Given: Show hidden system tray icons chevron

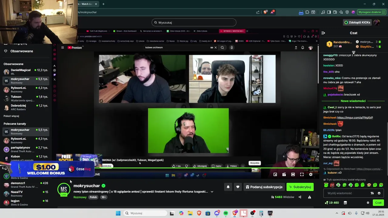Looking at the screenshot, I should click(337, 213).
